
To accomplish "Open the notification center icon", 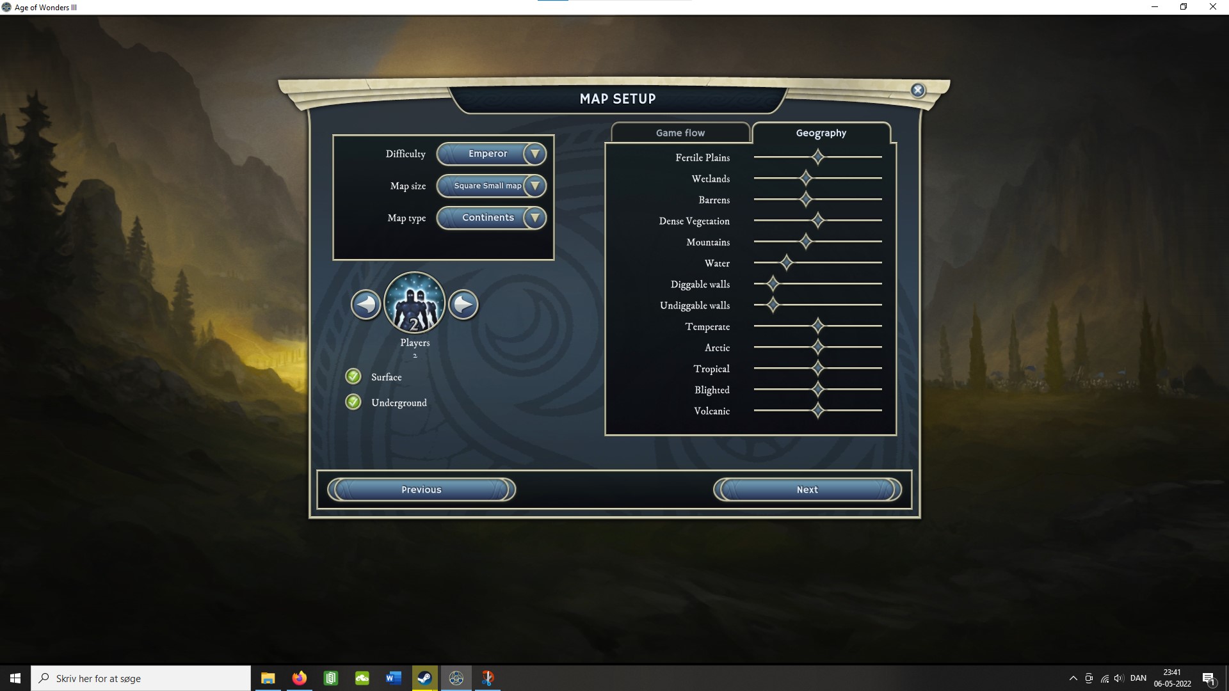I will [1209, 679].
